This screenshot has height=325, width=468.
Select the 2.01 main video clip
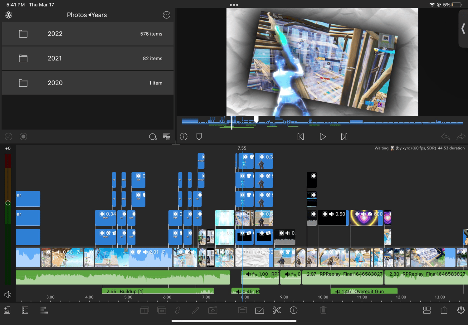click(x=134, y=258)
